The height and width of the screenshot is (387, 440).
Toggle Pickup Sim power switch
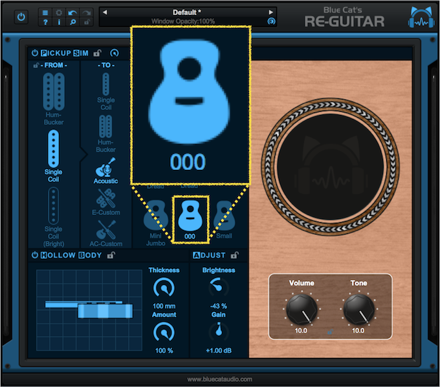35,53
